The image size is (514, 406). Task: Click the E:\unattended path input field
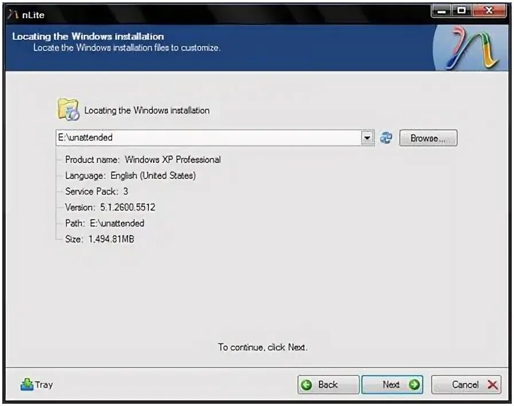pos(209,138)
